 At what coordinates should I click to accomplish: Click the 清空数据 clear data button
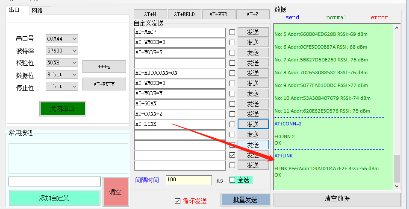pos(337,199)
